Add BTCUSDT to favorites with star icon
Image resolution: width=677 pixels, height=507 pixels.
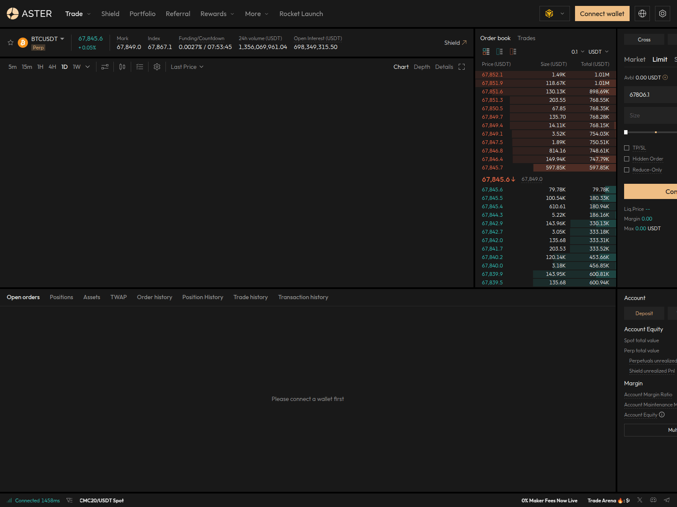coord(11,43)
